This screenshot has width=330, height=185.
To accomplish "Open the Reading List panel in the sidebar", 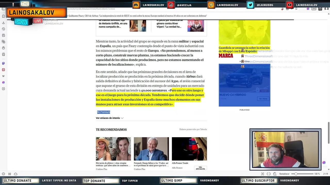I will [3, 54].
